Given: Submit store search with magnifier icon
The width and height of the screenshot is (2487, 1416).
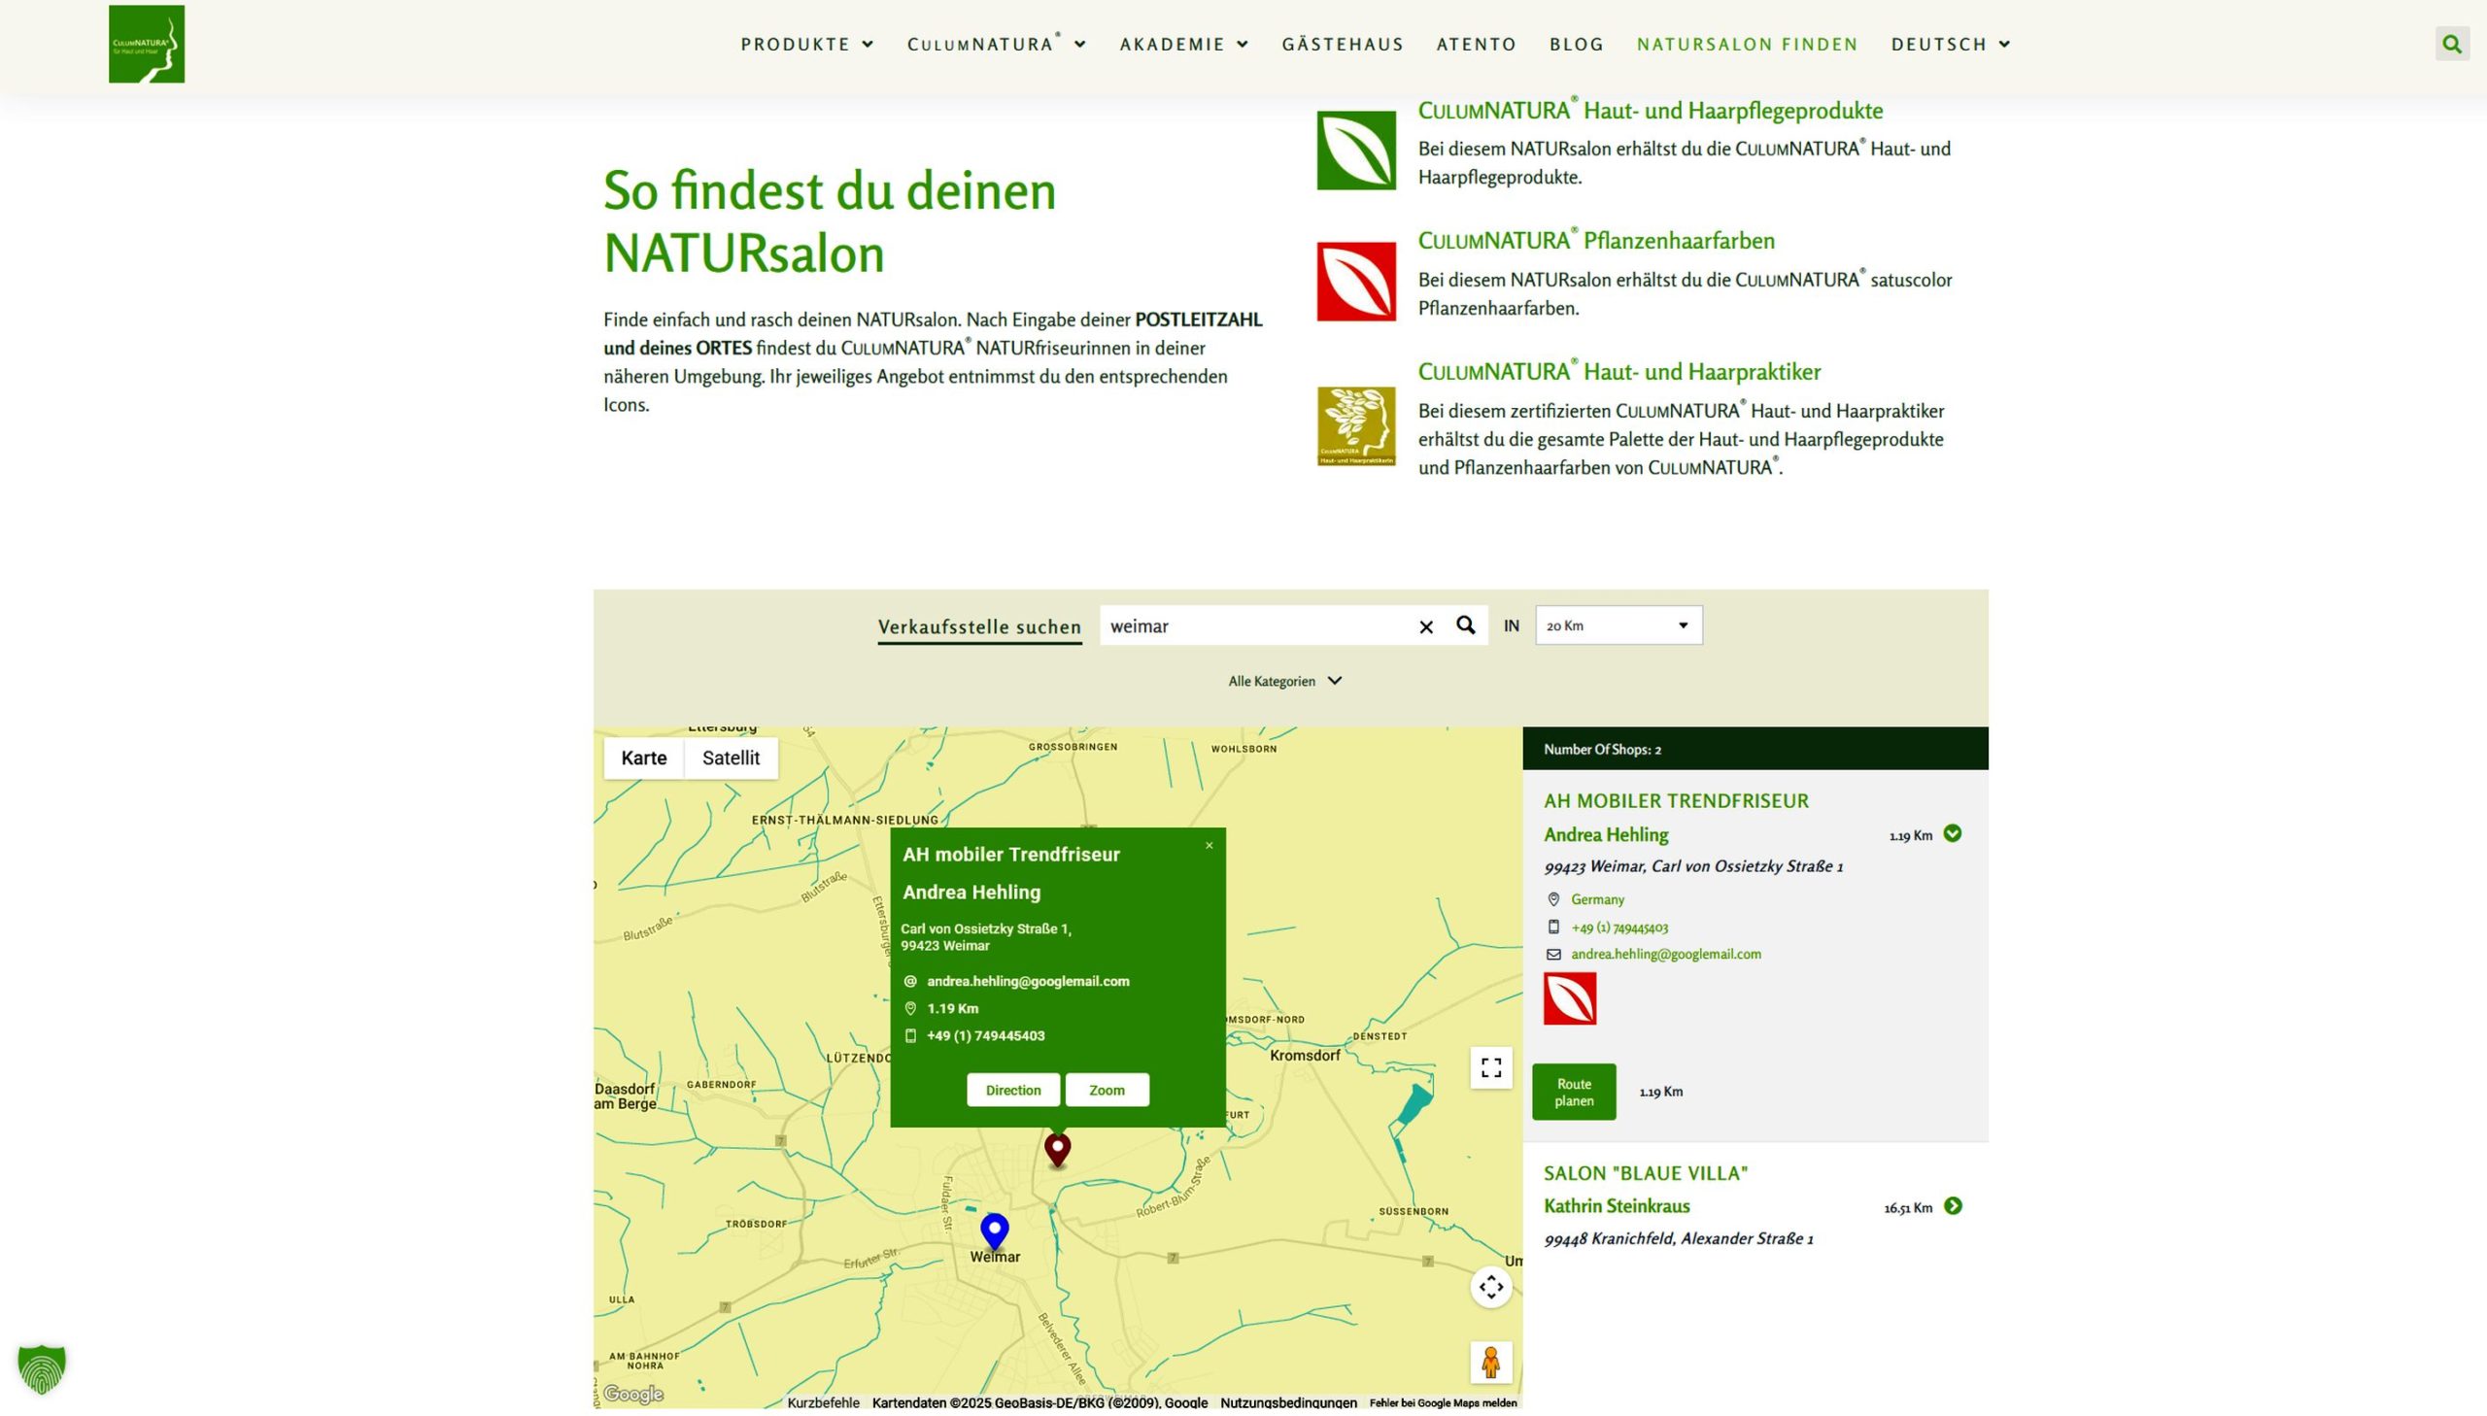Looking at the screenshot, I should click(1465, 625).
